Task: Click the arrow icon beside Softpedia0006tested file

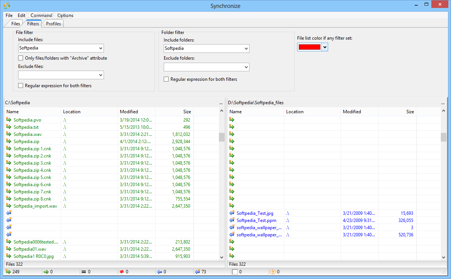Action: click(9, 242)
